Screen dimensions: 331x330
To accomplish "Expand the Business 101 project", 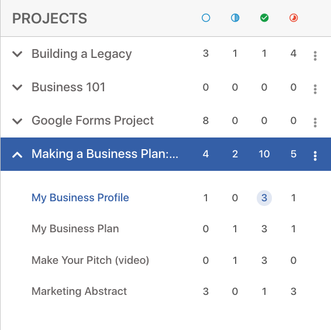I will (18, 87).
